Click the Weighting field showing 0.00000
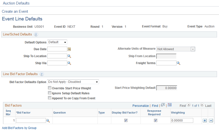 [182, 121]
